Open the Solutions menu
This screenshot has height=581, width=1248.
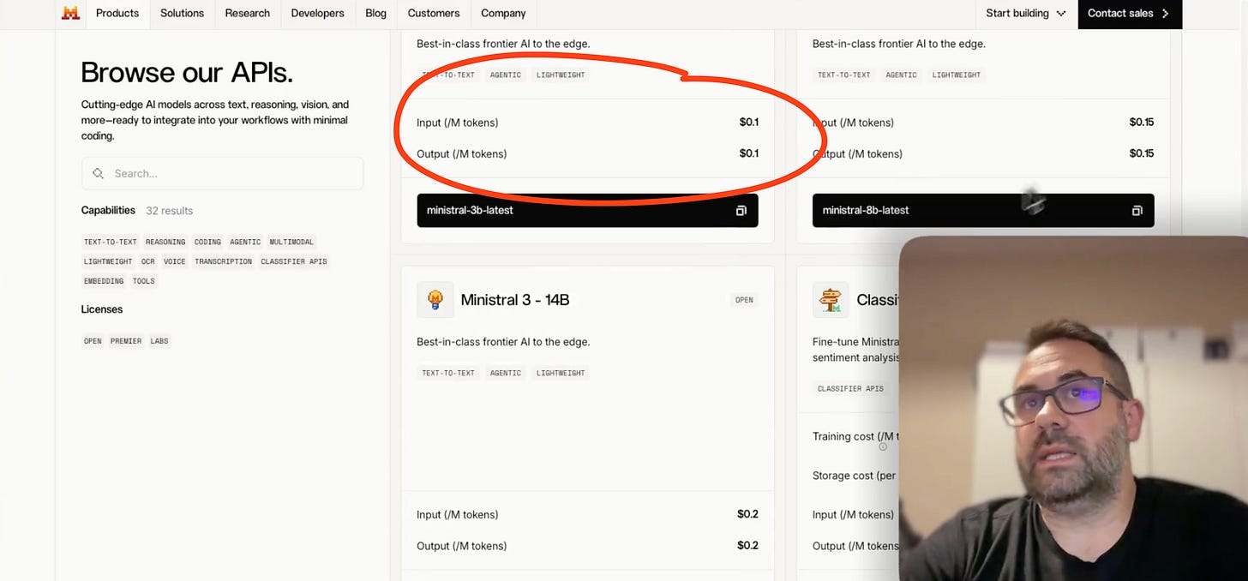182,13
